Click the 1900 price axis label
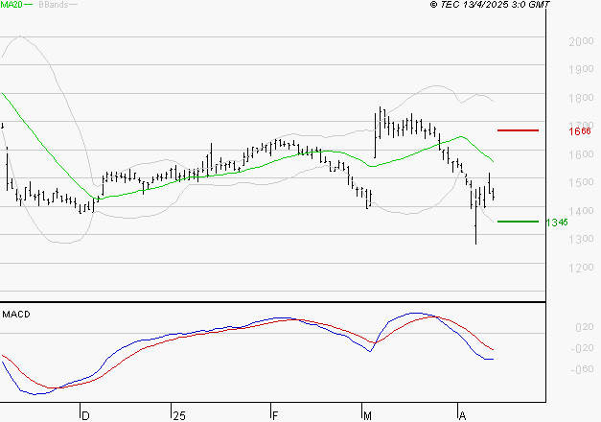The width and height of the screenshot is (601, 422). 581,69
